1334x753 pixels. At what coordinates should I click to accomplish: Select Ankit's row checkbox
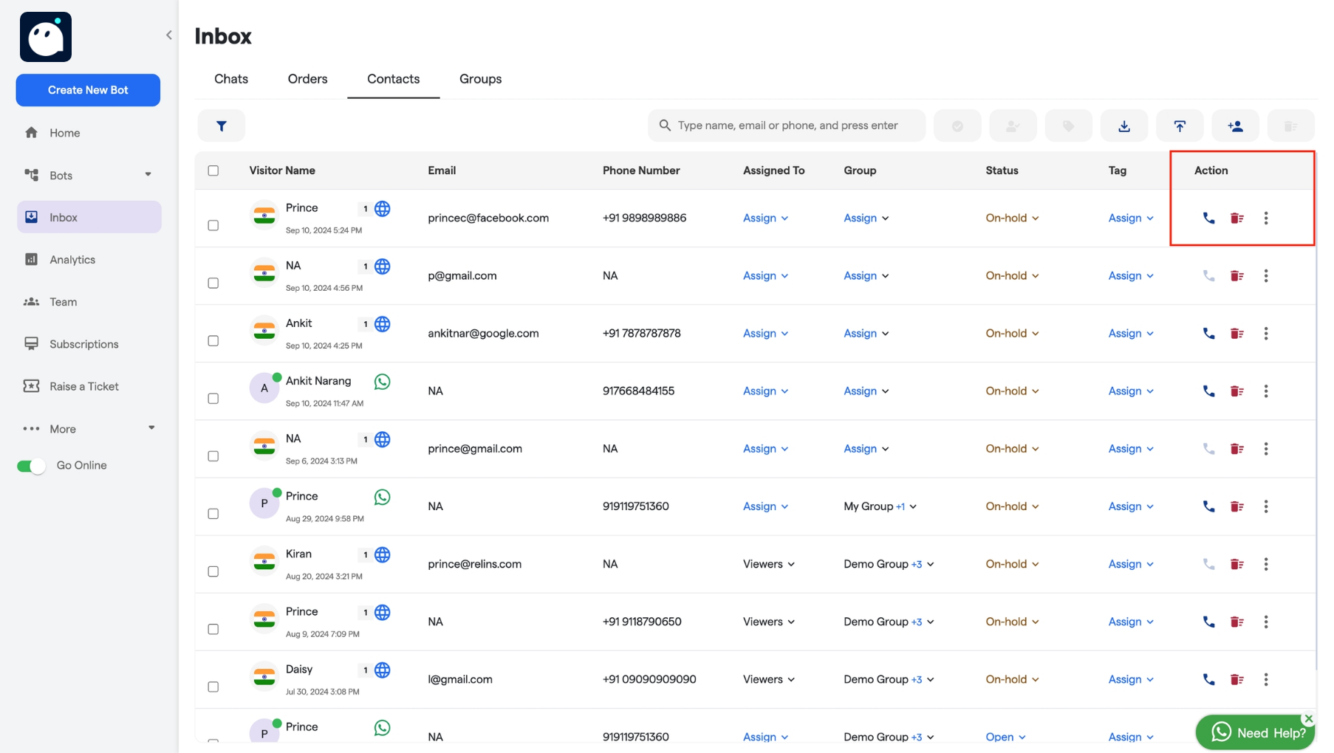pyautogui.click(x=213, y=340)
